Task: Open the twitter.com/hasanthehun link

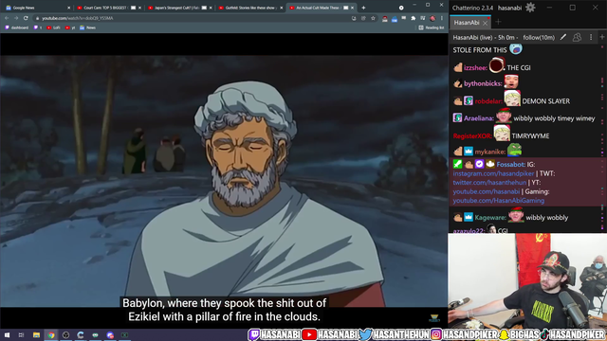Action: (489, 183)
